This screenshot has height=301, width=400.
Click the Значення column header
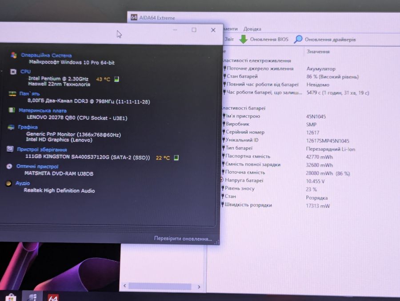(318, 51)
